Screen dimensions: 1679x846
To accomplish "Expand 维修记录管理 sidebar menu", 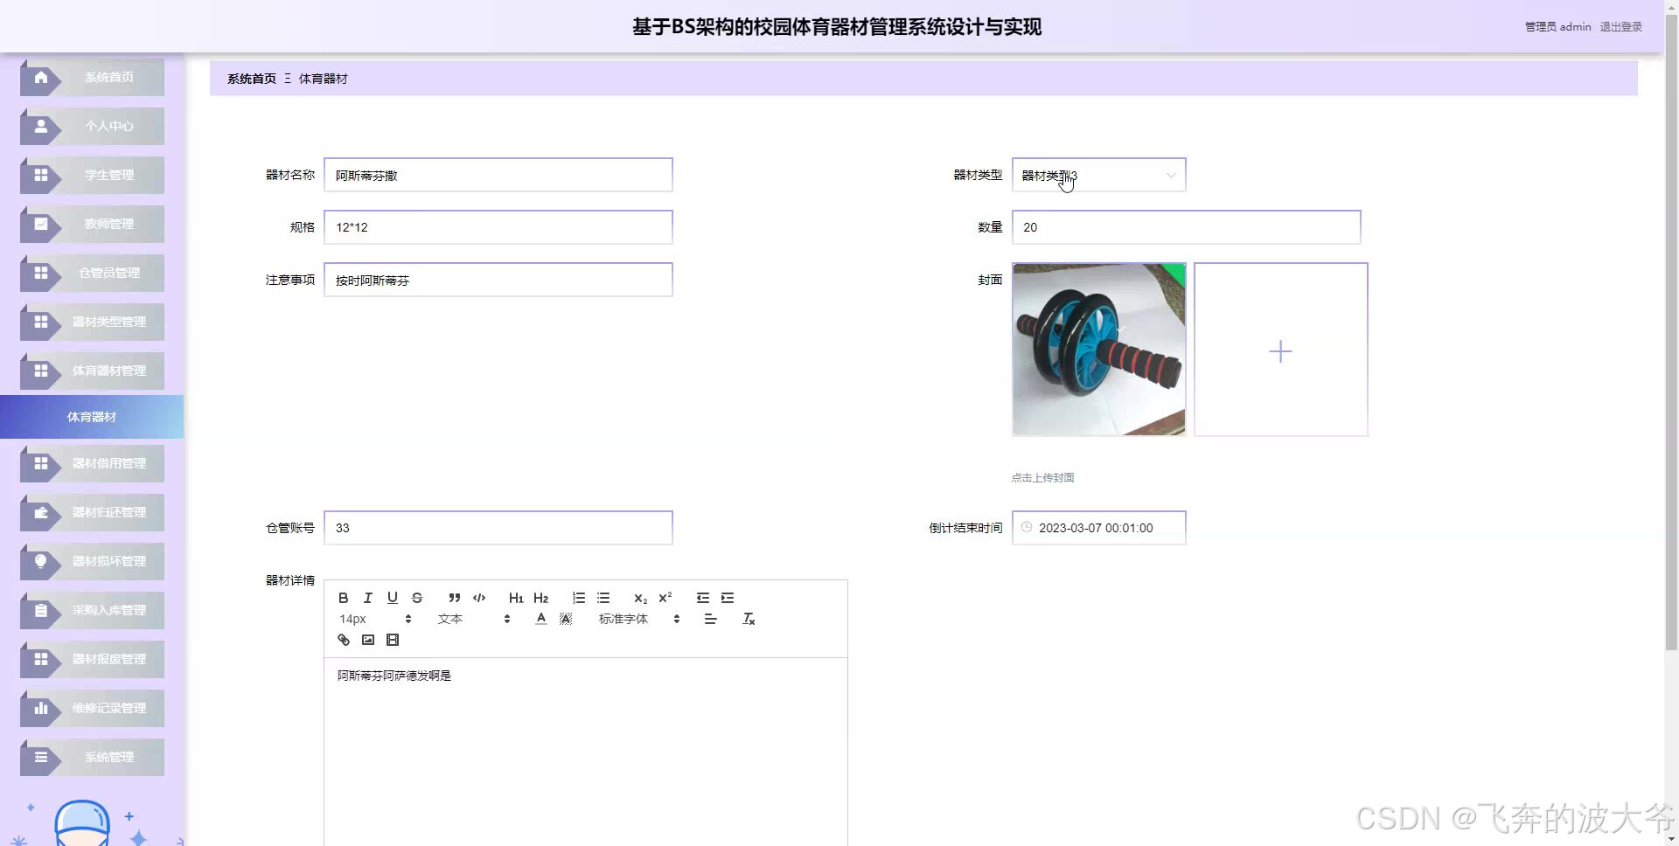I will click(92, 708).
